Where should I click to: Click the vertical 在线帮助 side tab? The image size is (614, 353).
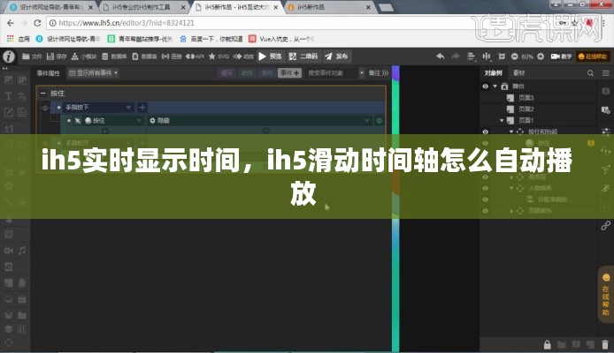(x=606, y=294)
